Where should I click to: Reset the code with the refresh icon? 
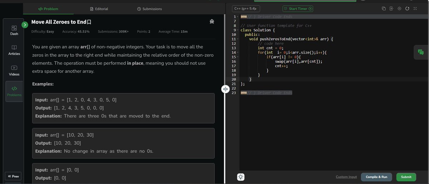point(407,9)
